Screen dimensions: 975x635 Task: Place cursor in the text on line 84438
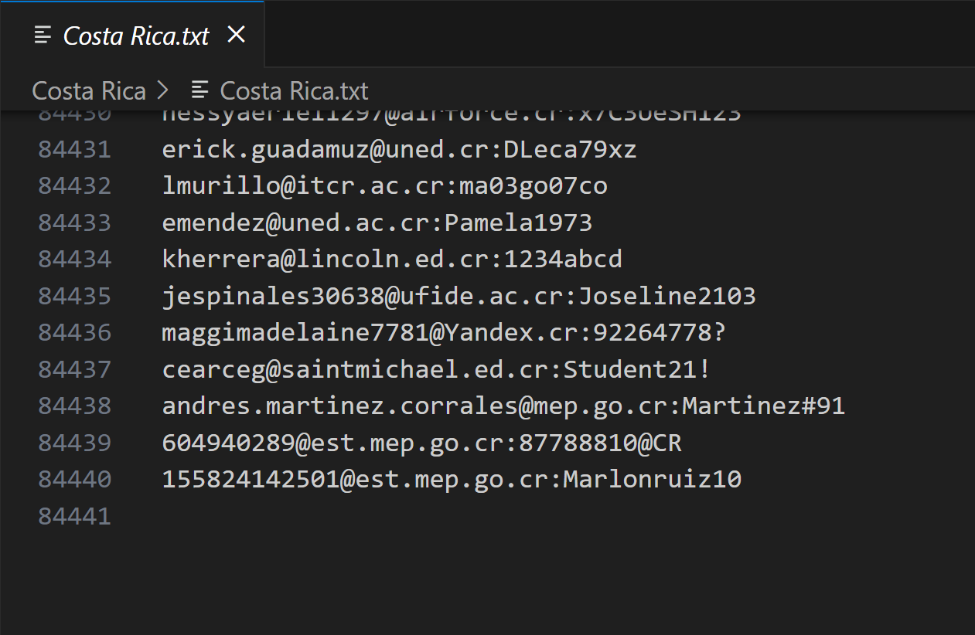(503, 406)
